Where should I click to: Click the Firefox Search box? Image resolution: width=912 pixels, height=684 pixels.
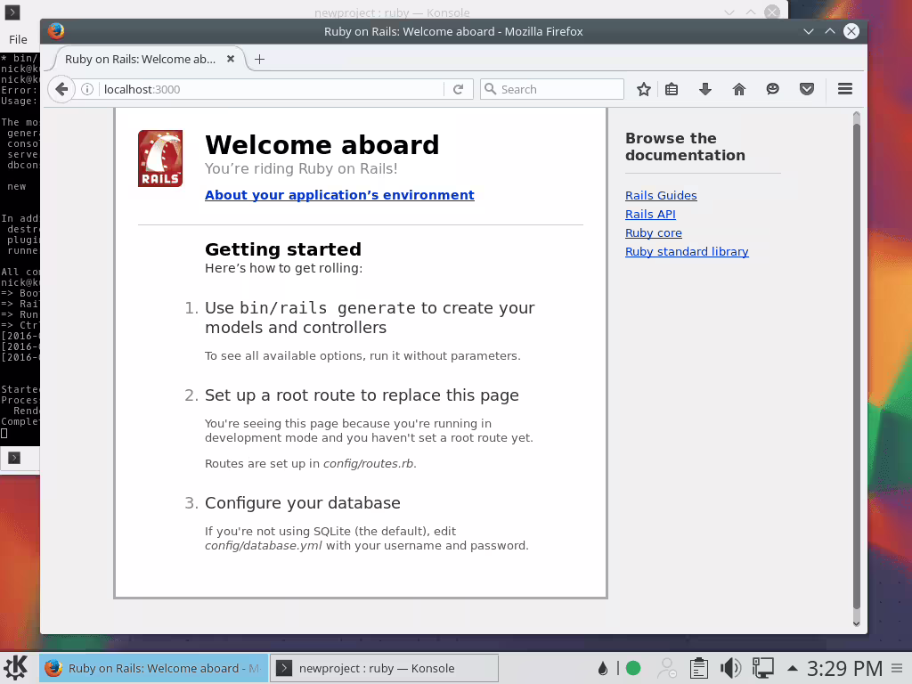click(x=552, y=89)
